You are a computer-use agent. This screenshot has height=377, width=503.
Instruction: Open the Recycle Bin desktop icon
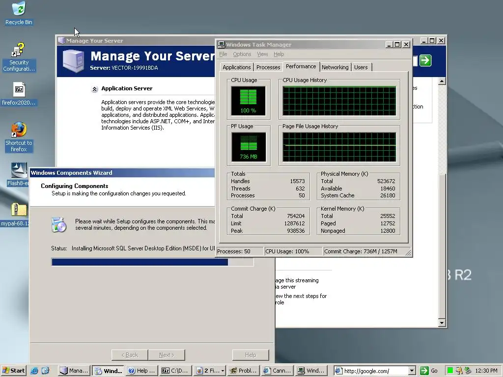point(19,13)
